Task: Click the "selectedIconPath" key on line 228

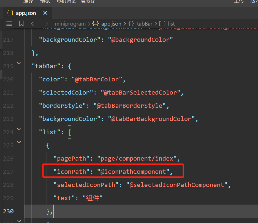Action: [x=86, y=185]
